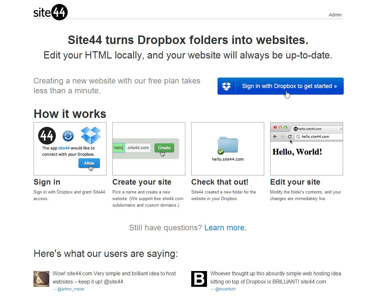
Task: Click the browser forward arrow in illustration
Action: click(x=282, y=137)
